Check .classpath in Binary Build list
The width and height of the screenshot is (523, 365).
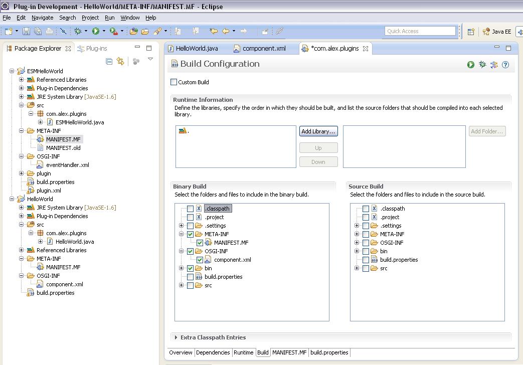click(190, 209)
